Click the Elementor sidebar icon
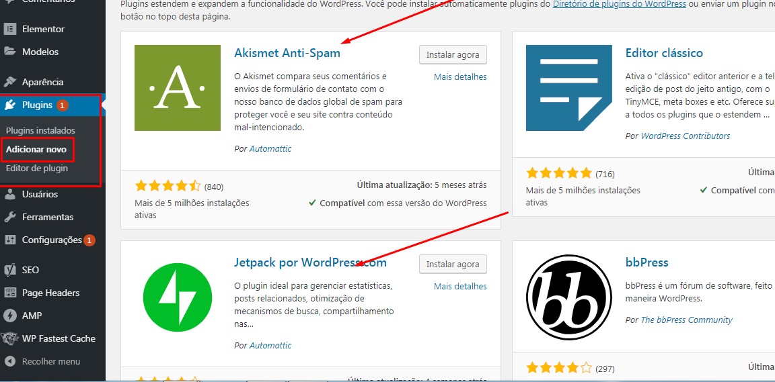 (x=10, y=29)
